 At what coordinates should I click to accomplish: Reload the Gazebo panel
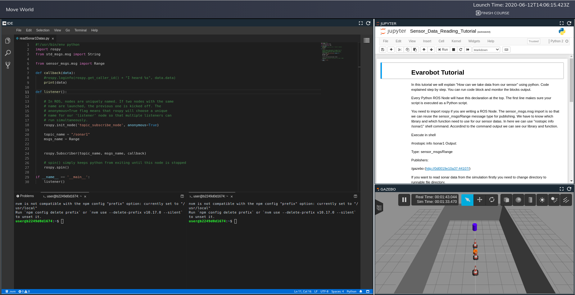pyautogui.click(x=569, y=189)
